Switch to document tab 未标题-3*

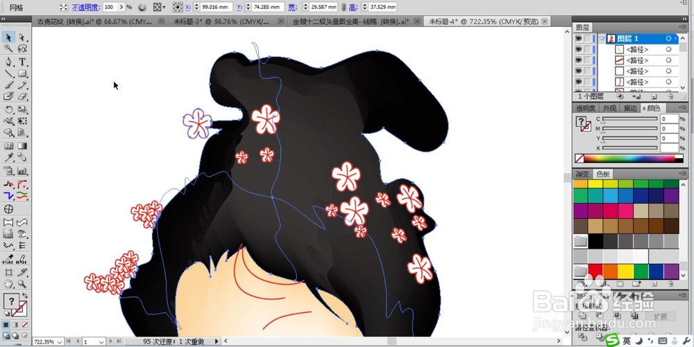click(221, 21)
